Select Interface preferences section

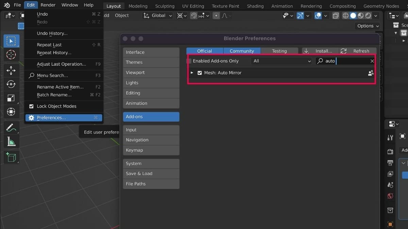click(x=151, y=52)
